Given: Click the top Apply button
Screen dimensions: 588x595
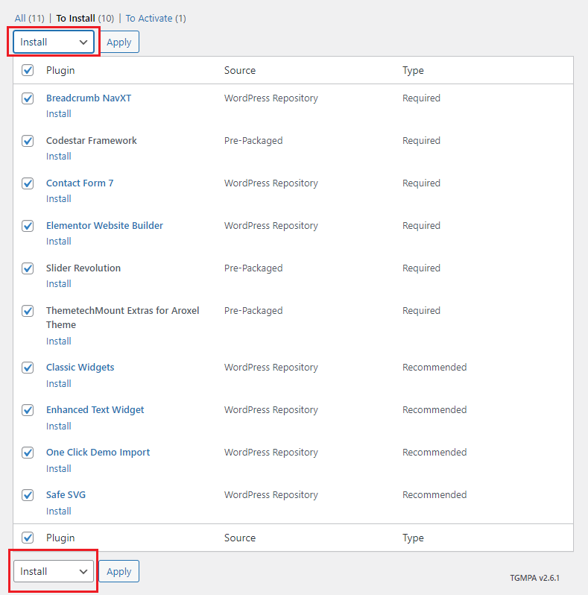Looking at the screenshot, I should click(119, 42).
